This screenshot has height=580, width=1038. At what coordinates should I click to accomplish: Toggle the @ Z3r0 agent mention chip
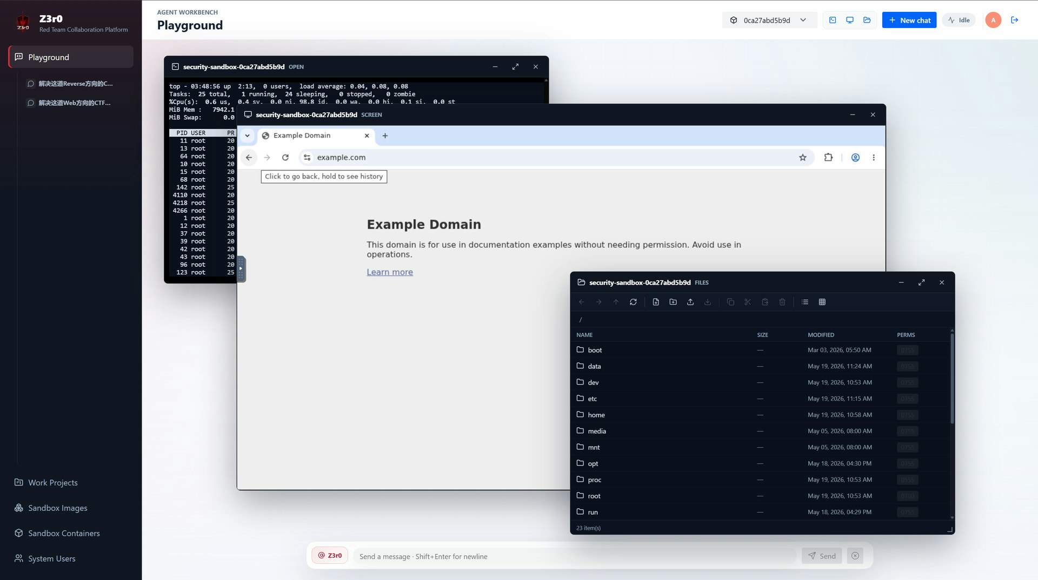[330, 555]
